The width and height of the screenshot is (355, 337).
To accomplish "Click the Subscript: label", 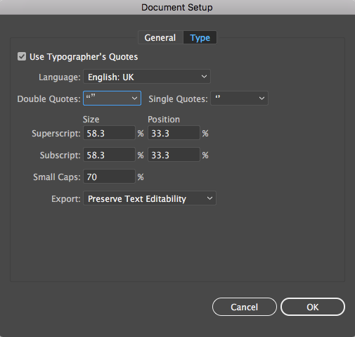I will coord(60,155).
